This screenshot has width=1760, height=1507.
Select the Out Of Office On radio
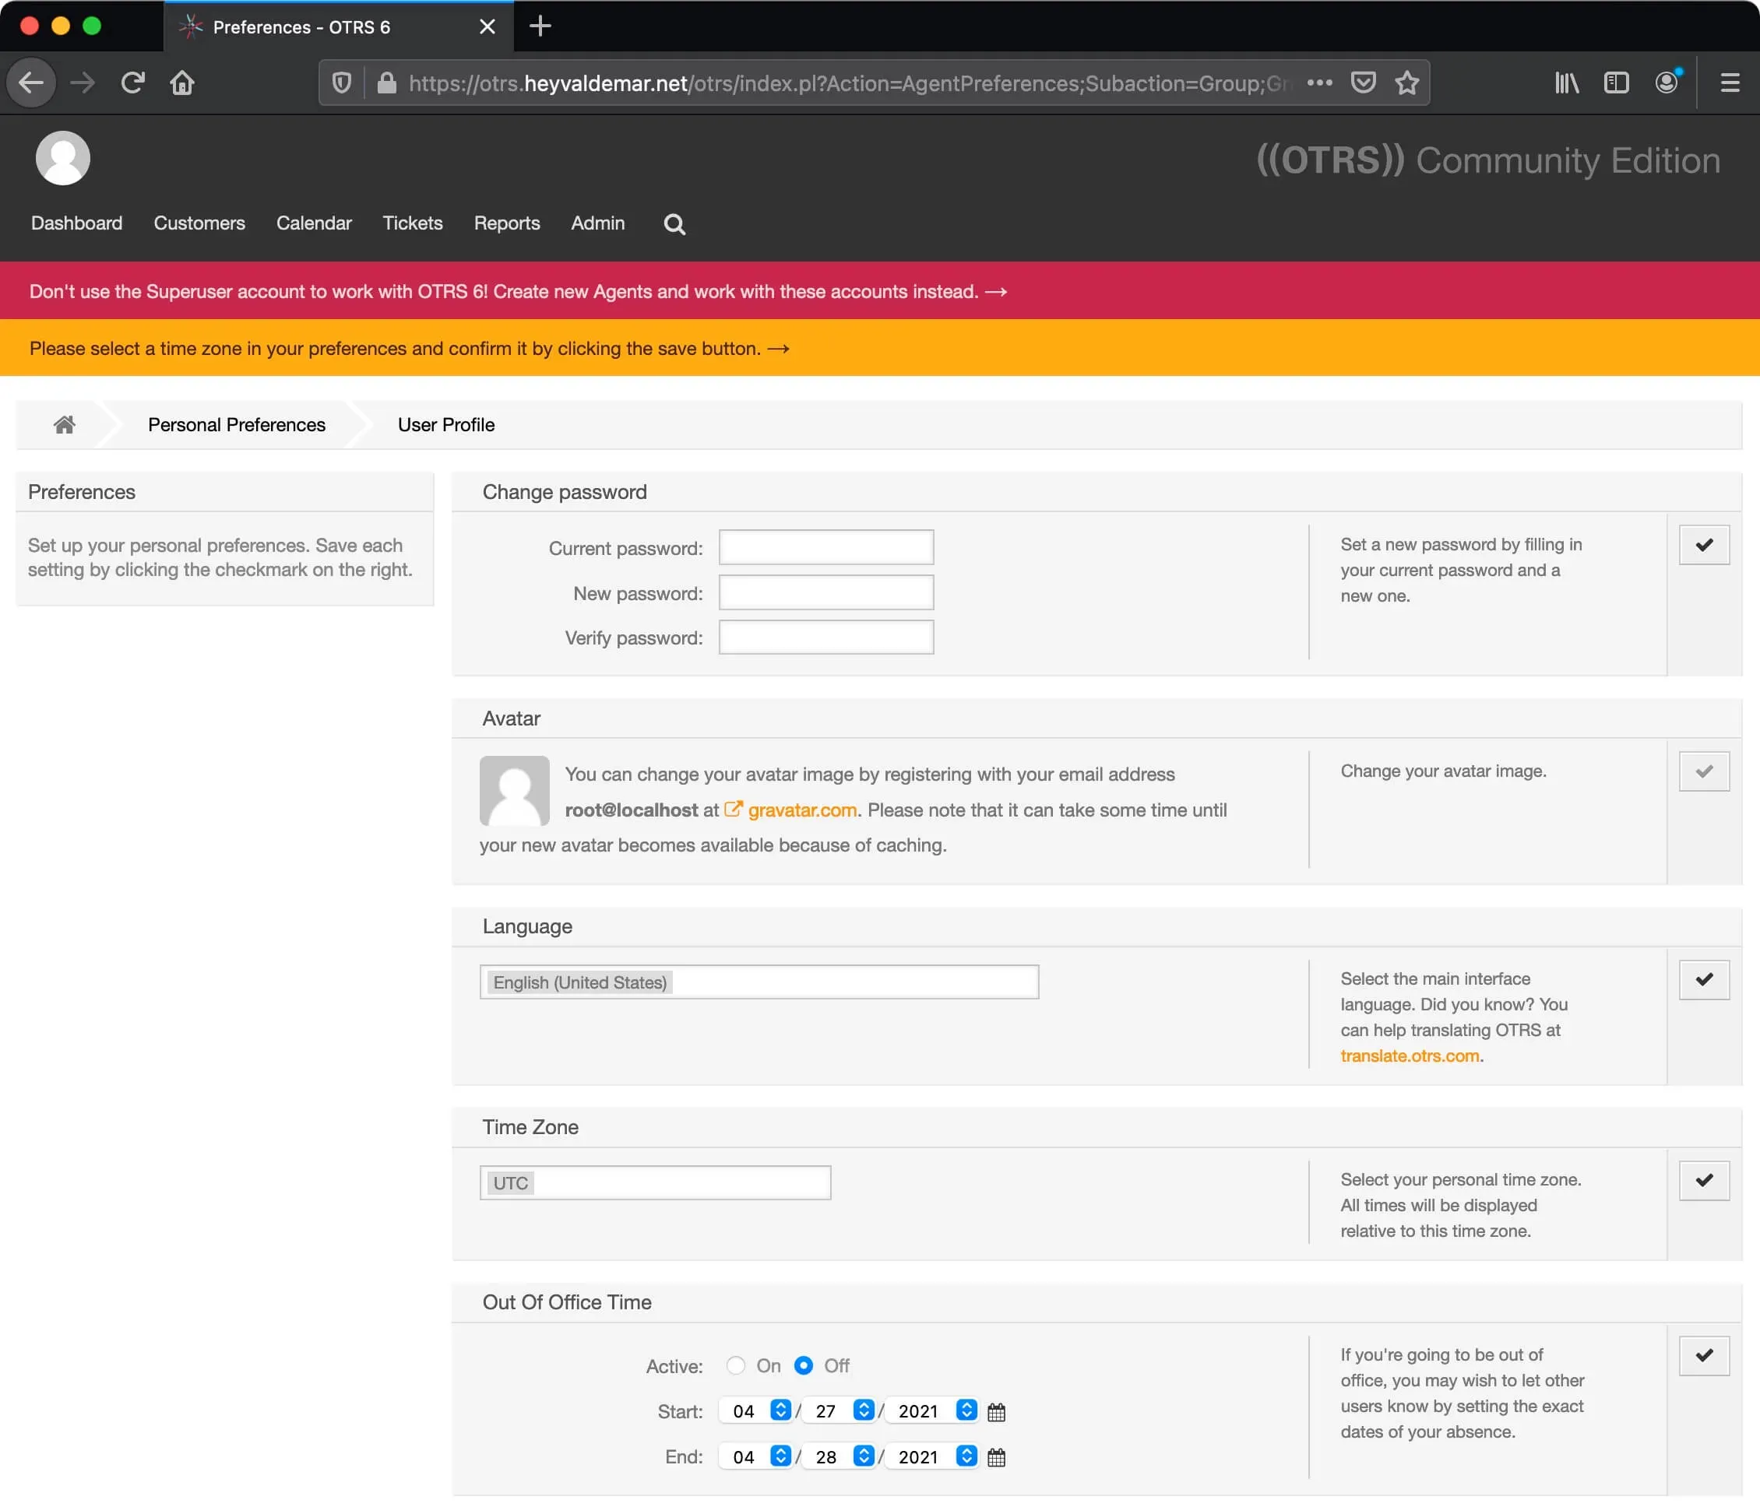[736, 1365]
